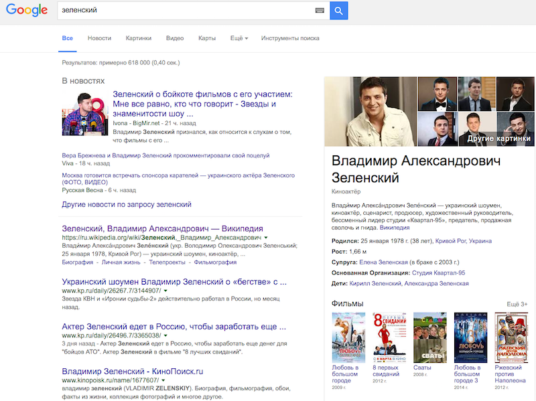Open news headline about бойкоте фильмов
This screenshot has height=401, width=536.
[203, 104]
